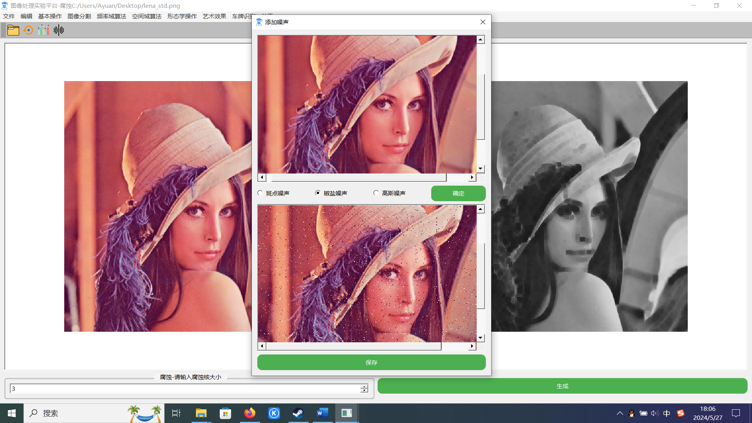
Task: Click the Steam taskbar icon
Action: point(298,413)
